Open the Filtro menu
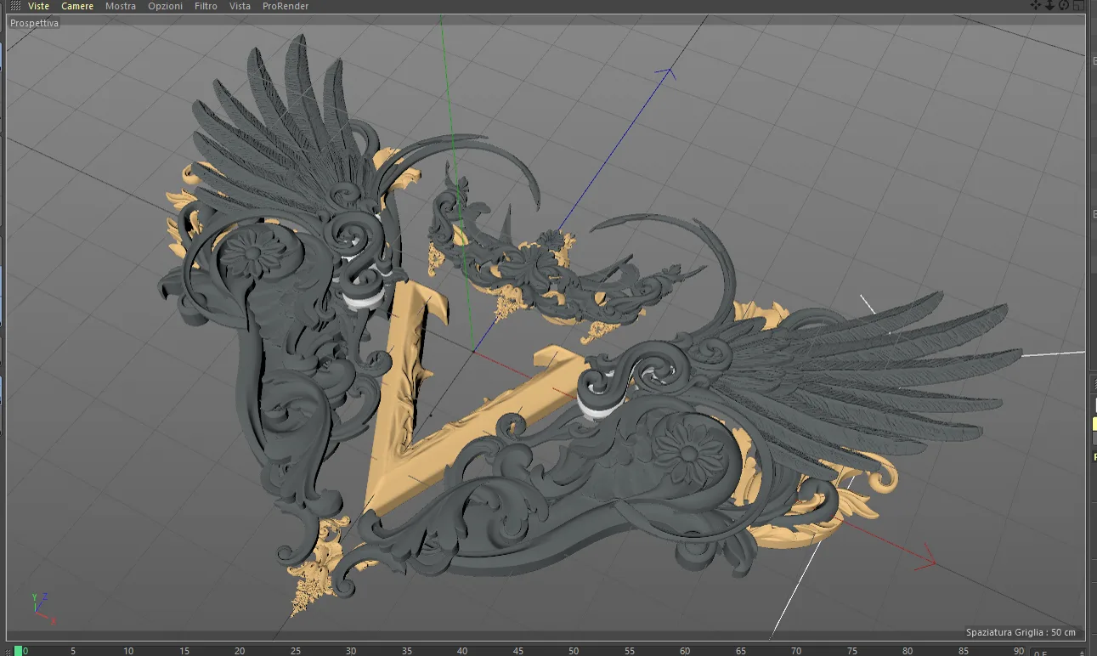 (206, 6)
